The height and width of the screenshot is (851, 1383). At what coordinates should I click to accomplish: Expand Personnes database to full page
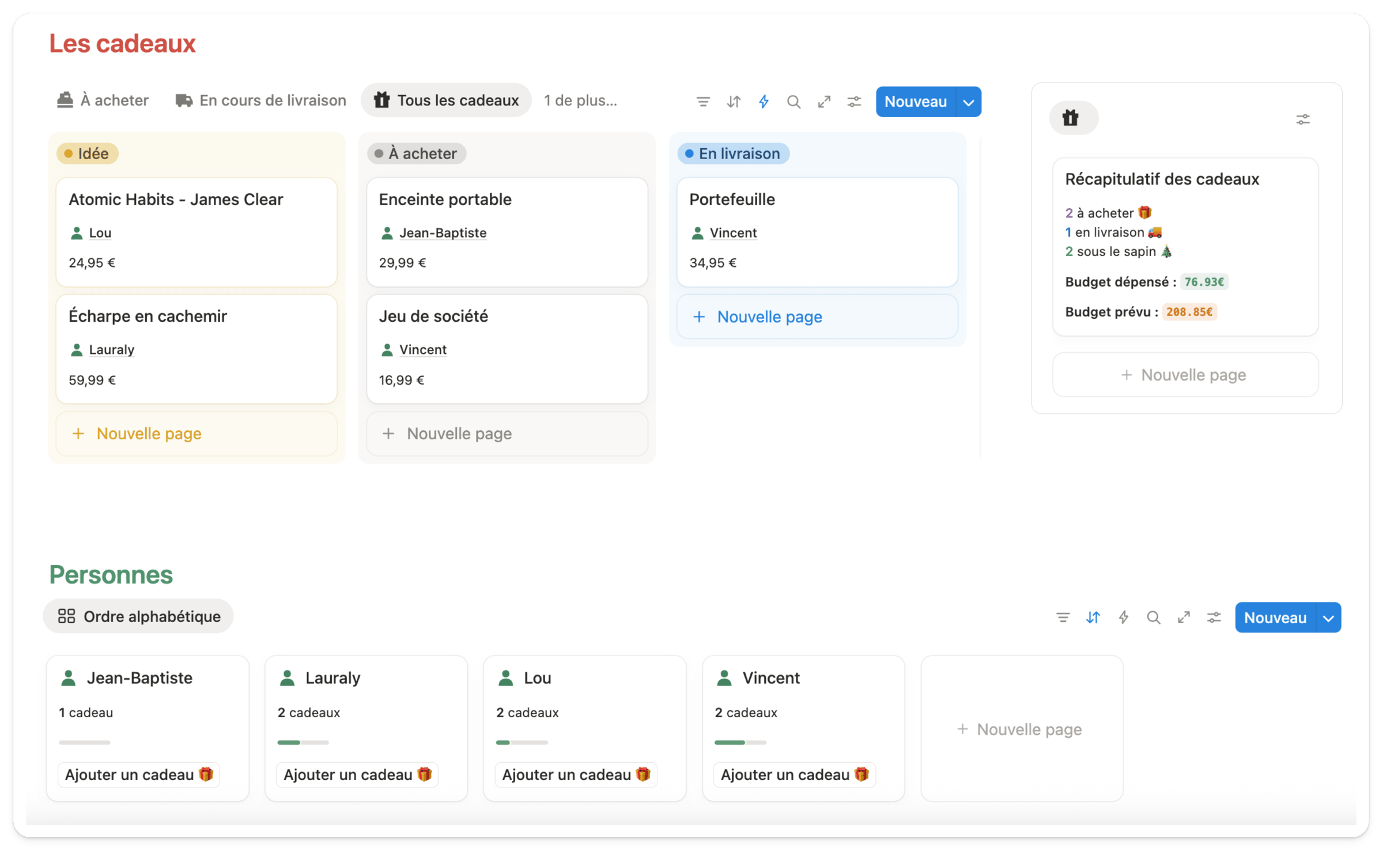(x=1184, y=617)
